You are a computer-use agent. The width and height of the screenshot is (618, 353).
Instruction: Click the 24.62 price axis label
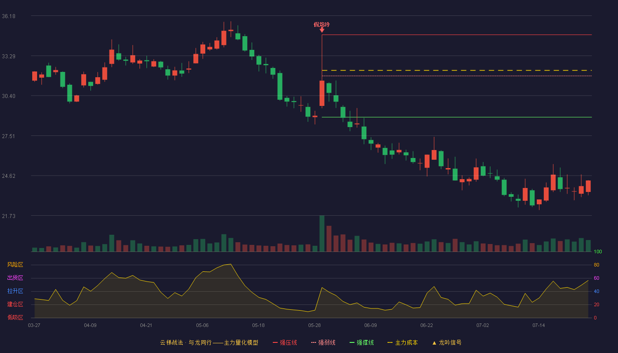pyautogui.click(x=8, y=176)
